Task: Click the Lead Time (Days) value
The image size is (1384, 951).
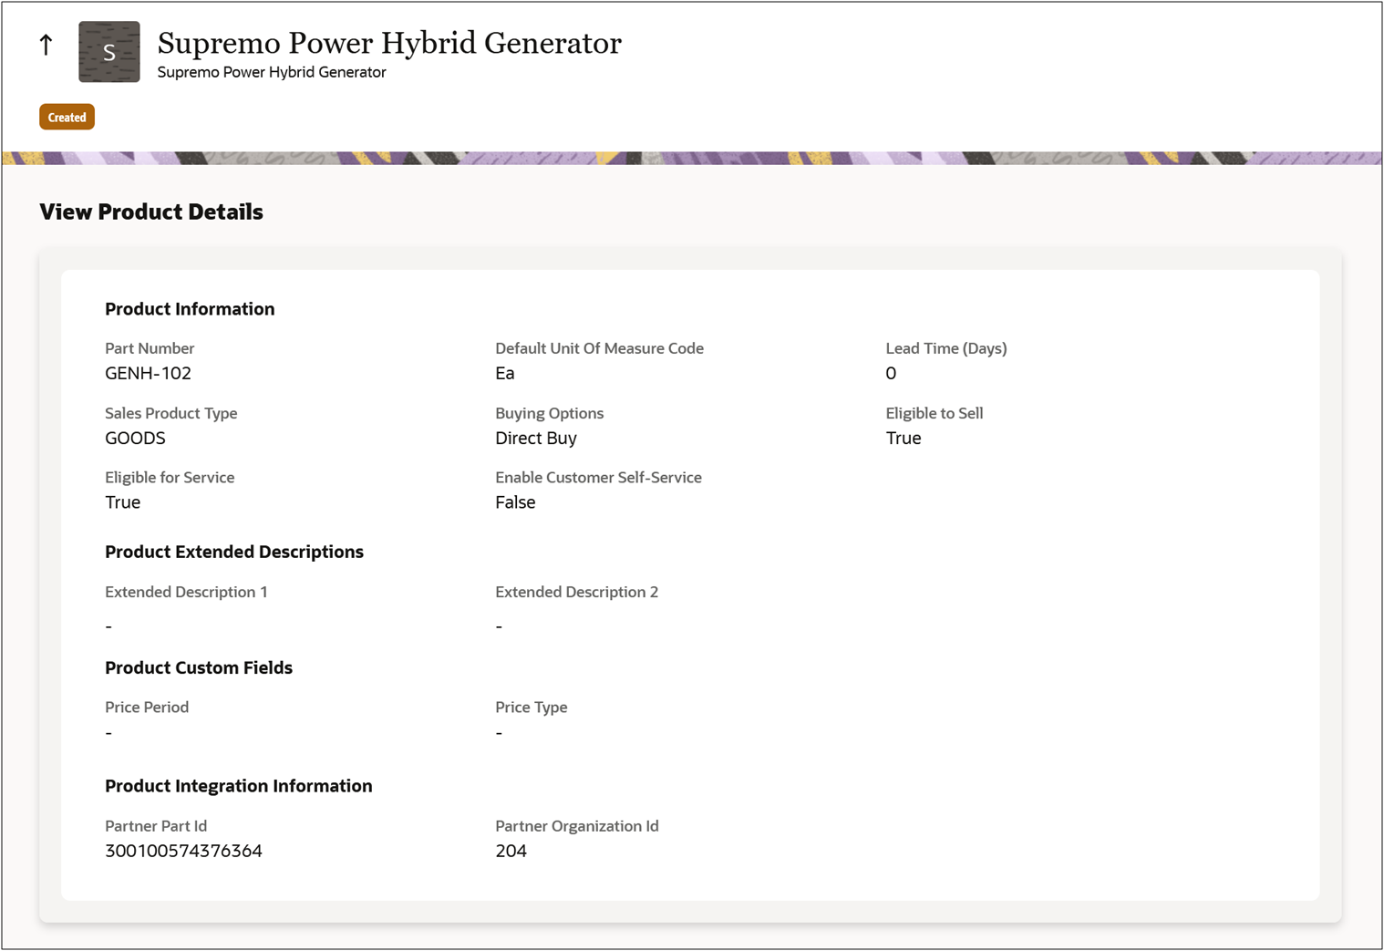Action: point(891,374)
